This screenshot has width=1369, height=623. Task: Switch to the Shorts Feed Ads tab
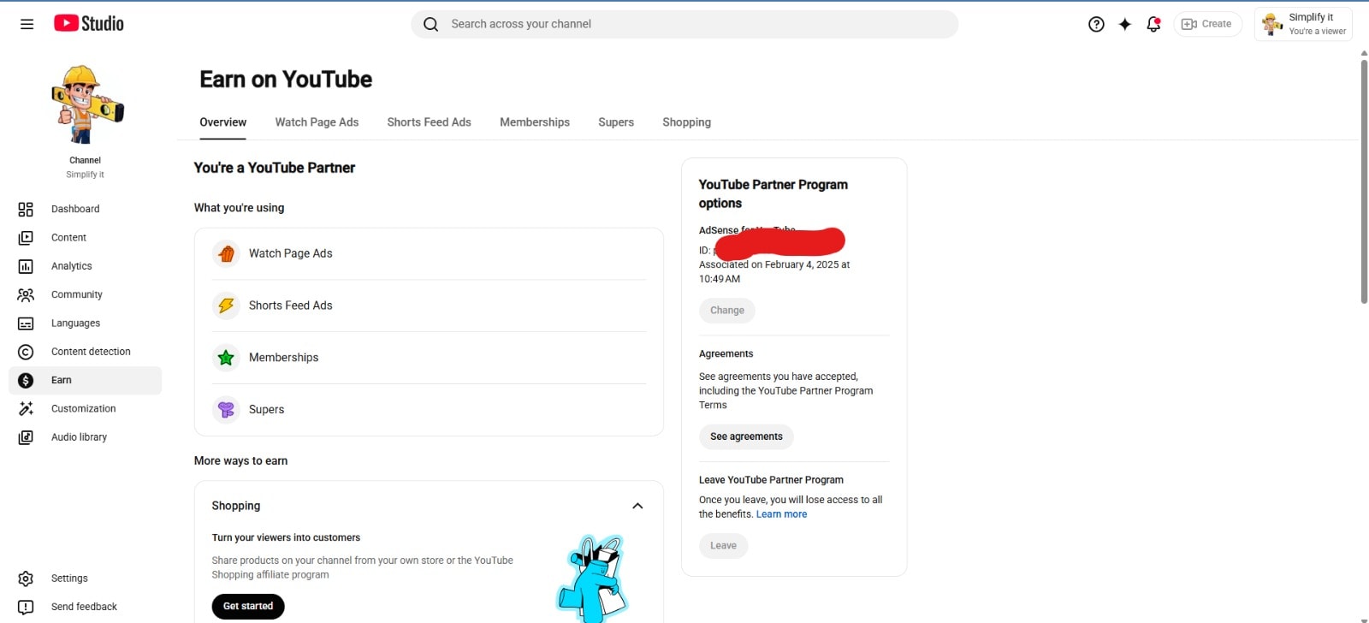pyautogui.click(x=429, y=122)
